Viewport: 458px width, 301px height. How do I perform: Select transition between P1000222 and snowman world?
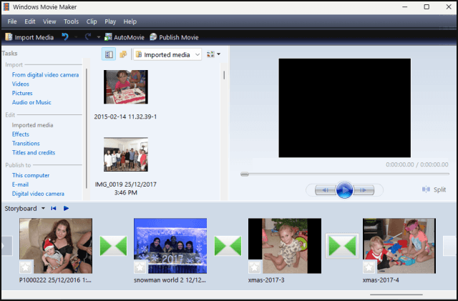tap(113, 246)
